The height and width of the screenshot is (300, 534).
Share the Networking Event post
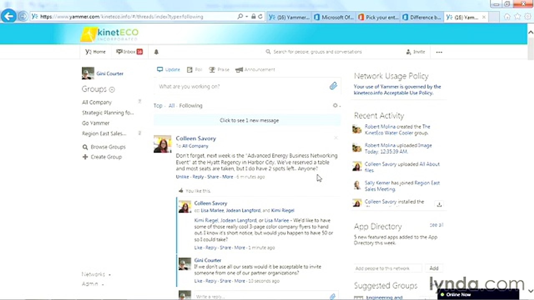[213, 177]
